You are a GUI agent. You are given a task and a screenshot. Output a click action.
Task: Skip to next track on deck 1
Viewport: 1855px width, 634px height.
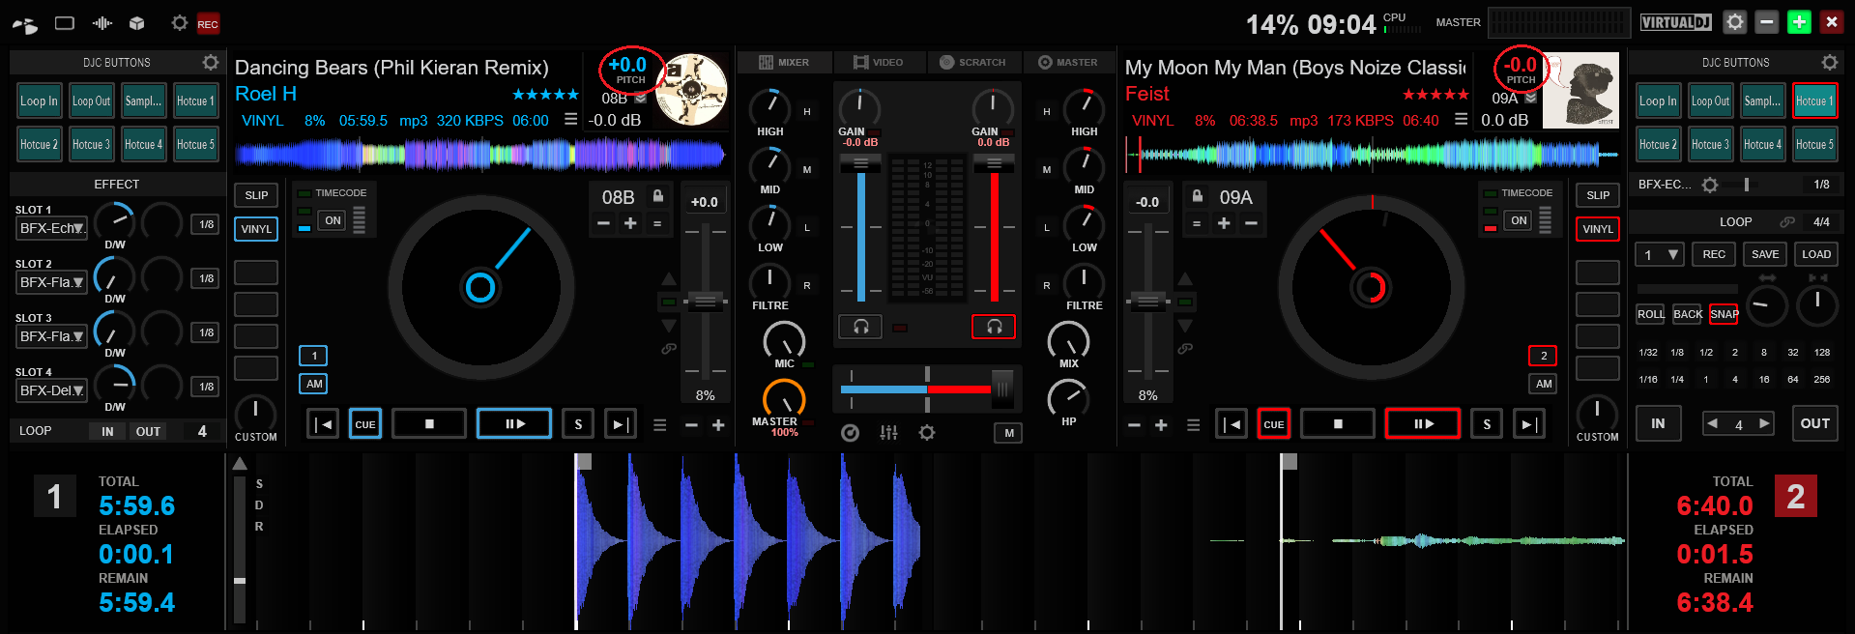pos(621,423)
